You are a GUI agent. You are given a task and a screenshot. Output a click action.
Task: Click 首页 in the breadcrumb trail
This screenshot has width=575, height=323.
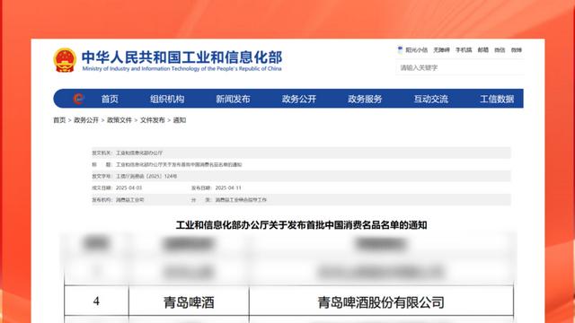(x=59, y=120)
